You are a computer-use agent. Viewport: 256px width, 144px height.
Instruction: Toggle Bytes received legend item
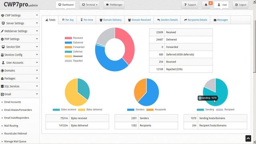point(64,110)
